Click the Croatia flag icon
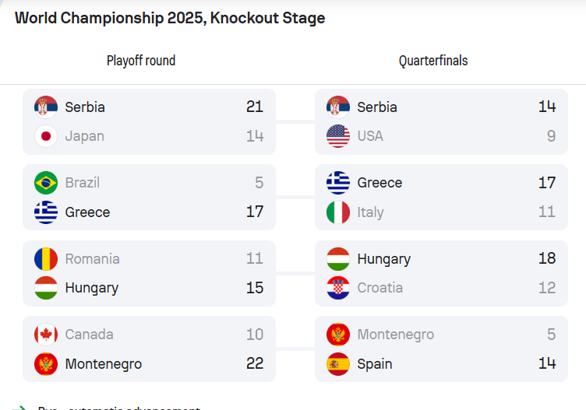 (338, 288)
